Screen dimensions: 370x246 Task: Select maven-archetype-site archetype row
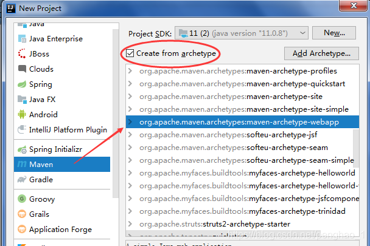(242, 97)
